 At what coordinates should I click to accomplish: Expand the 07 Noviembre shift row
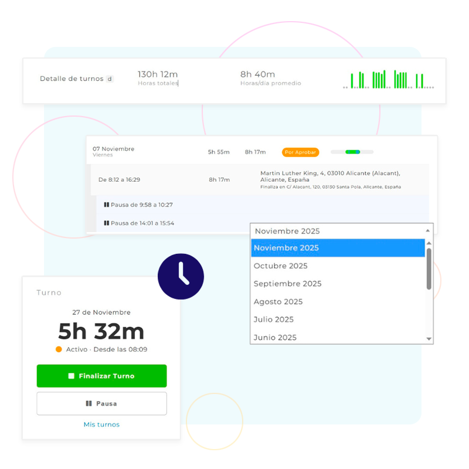tap(113, 151)
